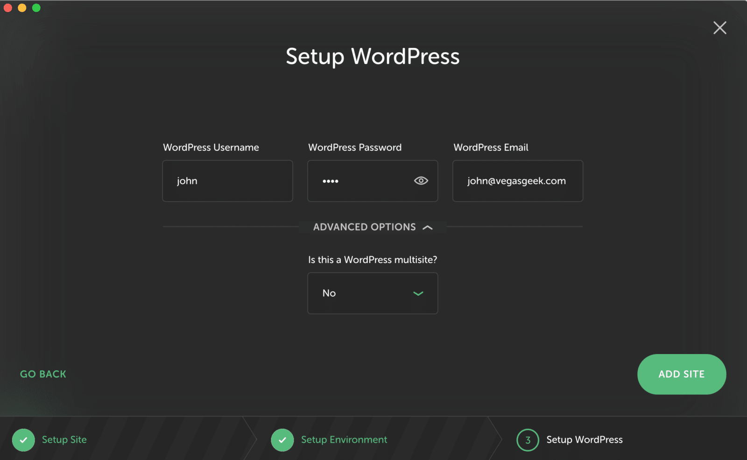Click the WordPress Email input field
Image resolution: width=747 pixels, height=460 pixels.
(x=517, y=181)
